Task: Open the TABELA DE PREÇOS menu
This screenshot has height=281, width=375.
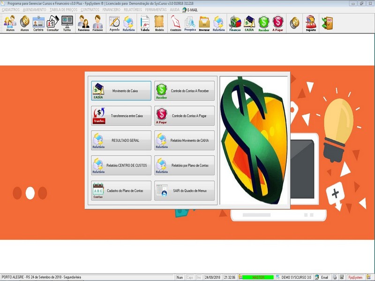Action: tap(63, 10)
